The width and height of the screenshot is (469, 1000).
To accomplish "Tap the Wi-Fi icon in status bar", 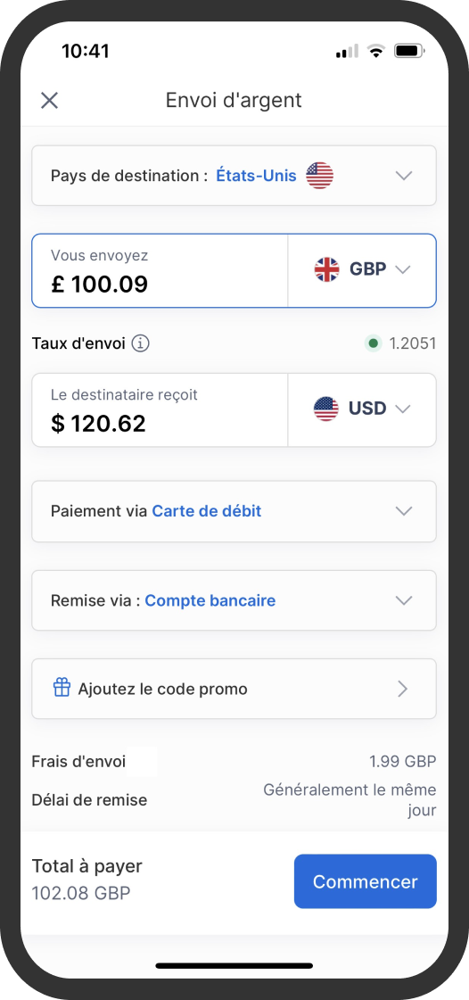I will click(376, 51).
